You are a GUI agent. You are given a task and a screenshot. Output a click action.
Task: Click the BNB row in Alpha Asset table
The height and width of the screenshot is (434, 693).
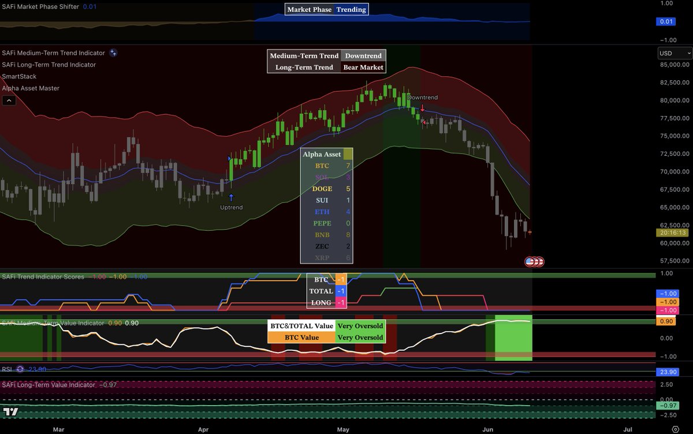[327, 235]
